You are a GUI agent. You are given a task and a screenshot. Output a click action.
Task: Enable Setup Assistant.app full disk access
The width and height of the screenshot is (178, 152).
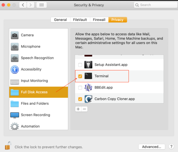coord(80,65)
